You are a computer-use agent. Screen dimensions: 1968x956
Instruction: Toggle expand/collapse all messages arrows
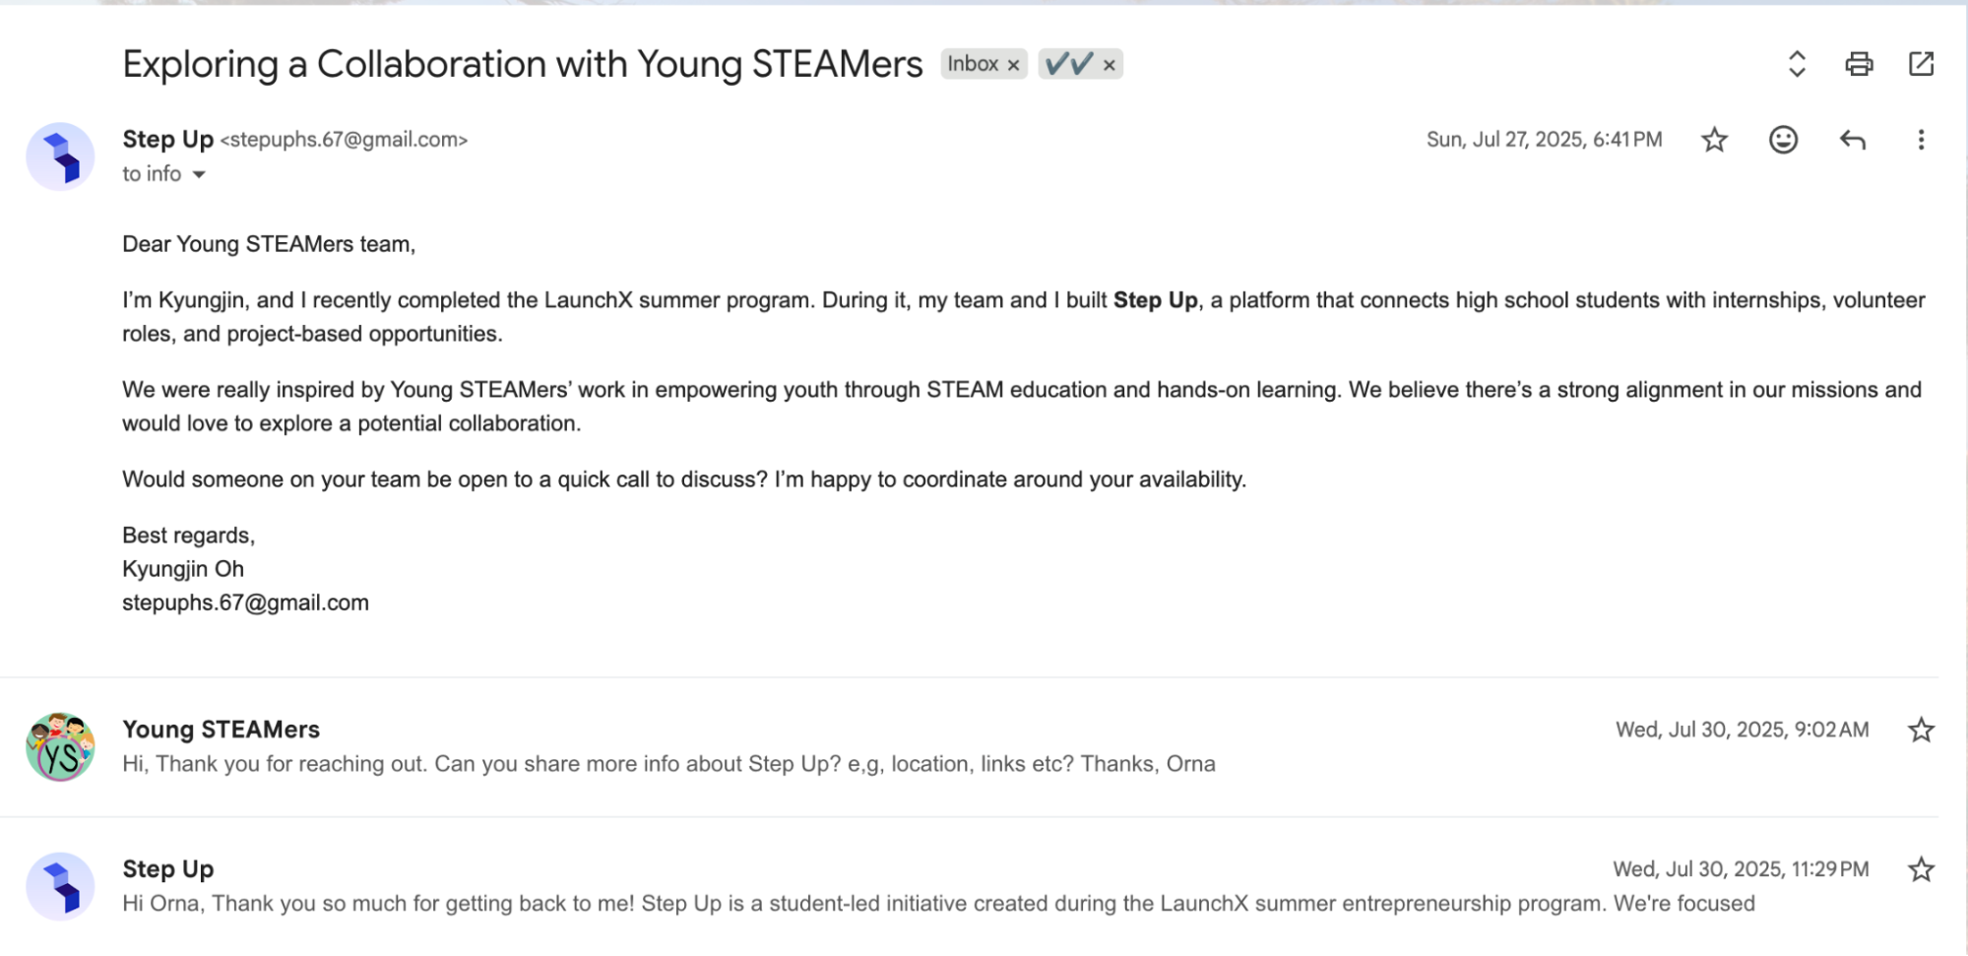click(x=1797, y=64)
